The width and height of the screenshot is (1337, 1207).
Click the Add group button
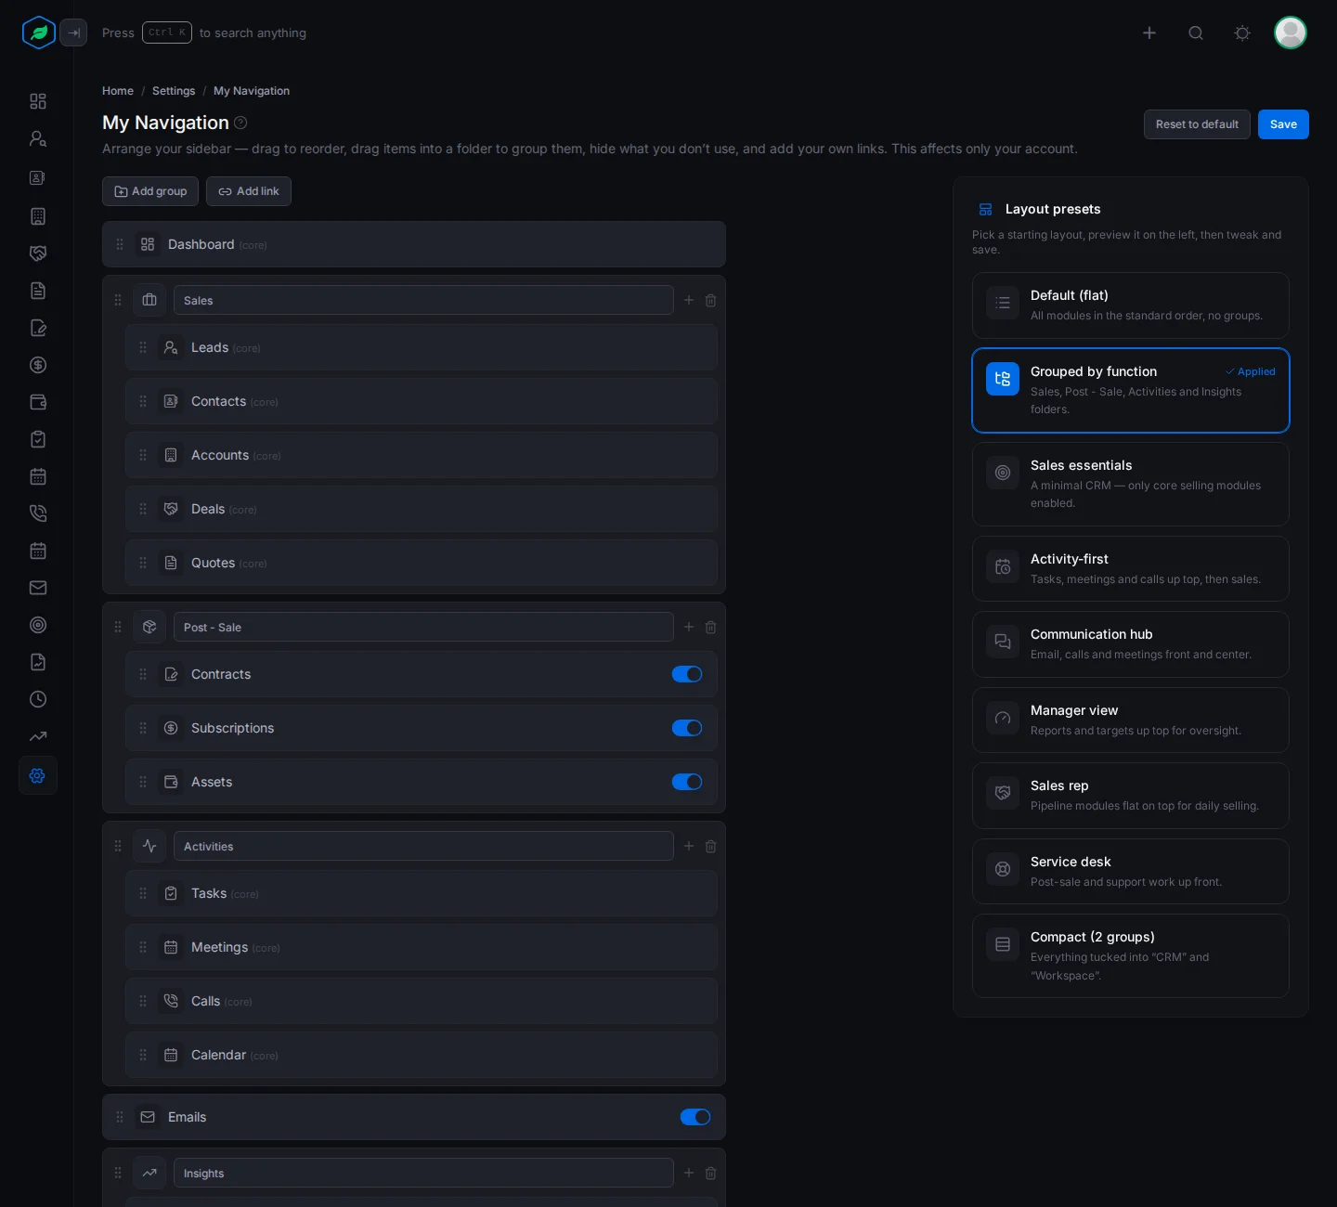click(150, 191)
